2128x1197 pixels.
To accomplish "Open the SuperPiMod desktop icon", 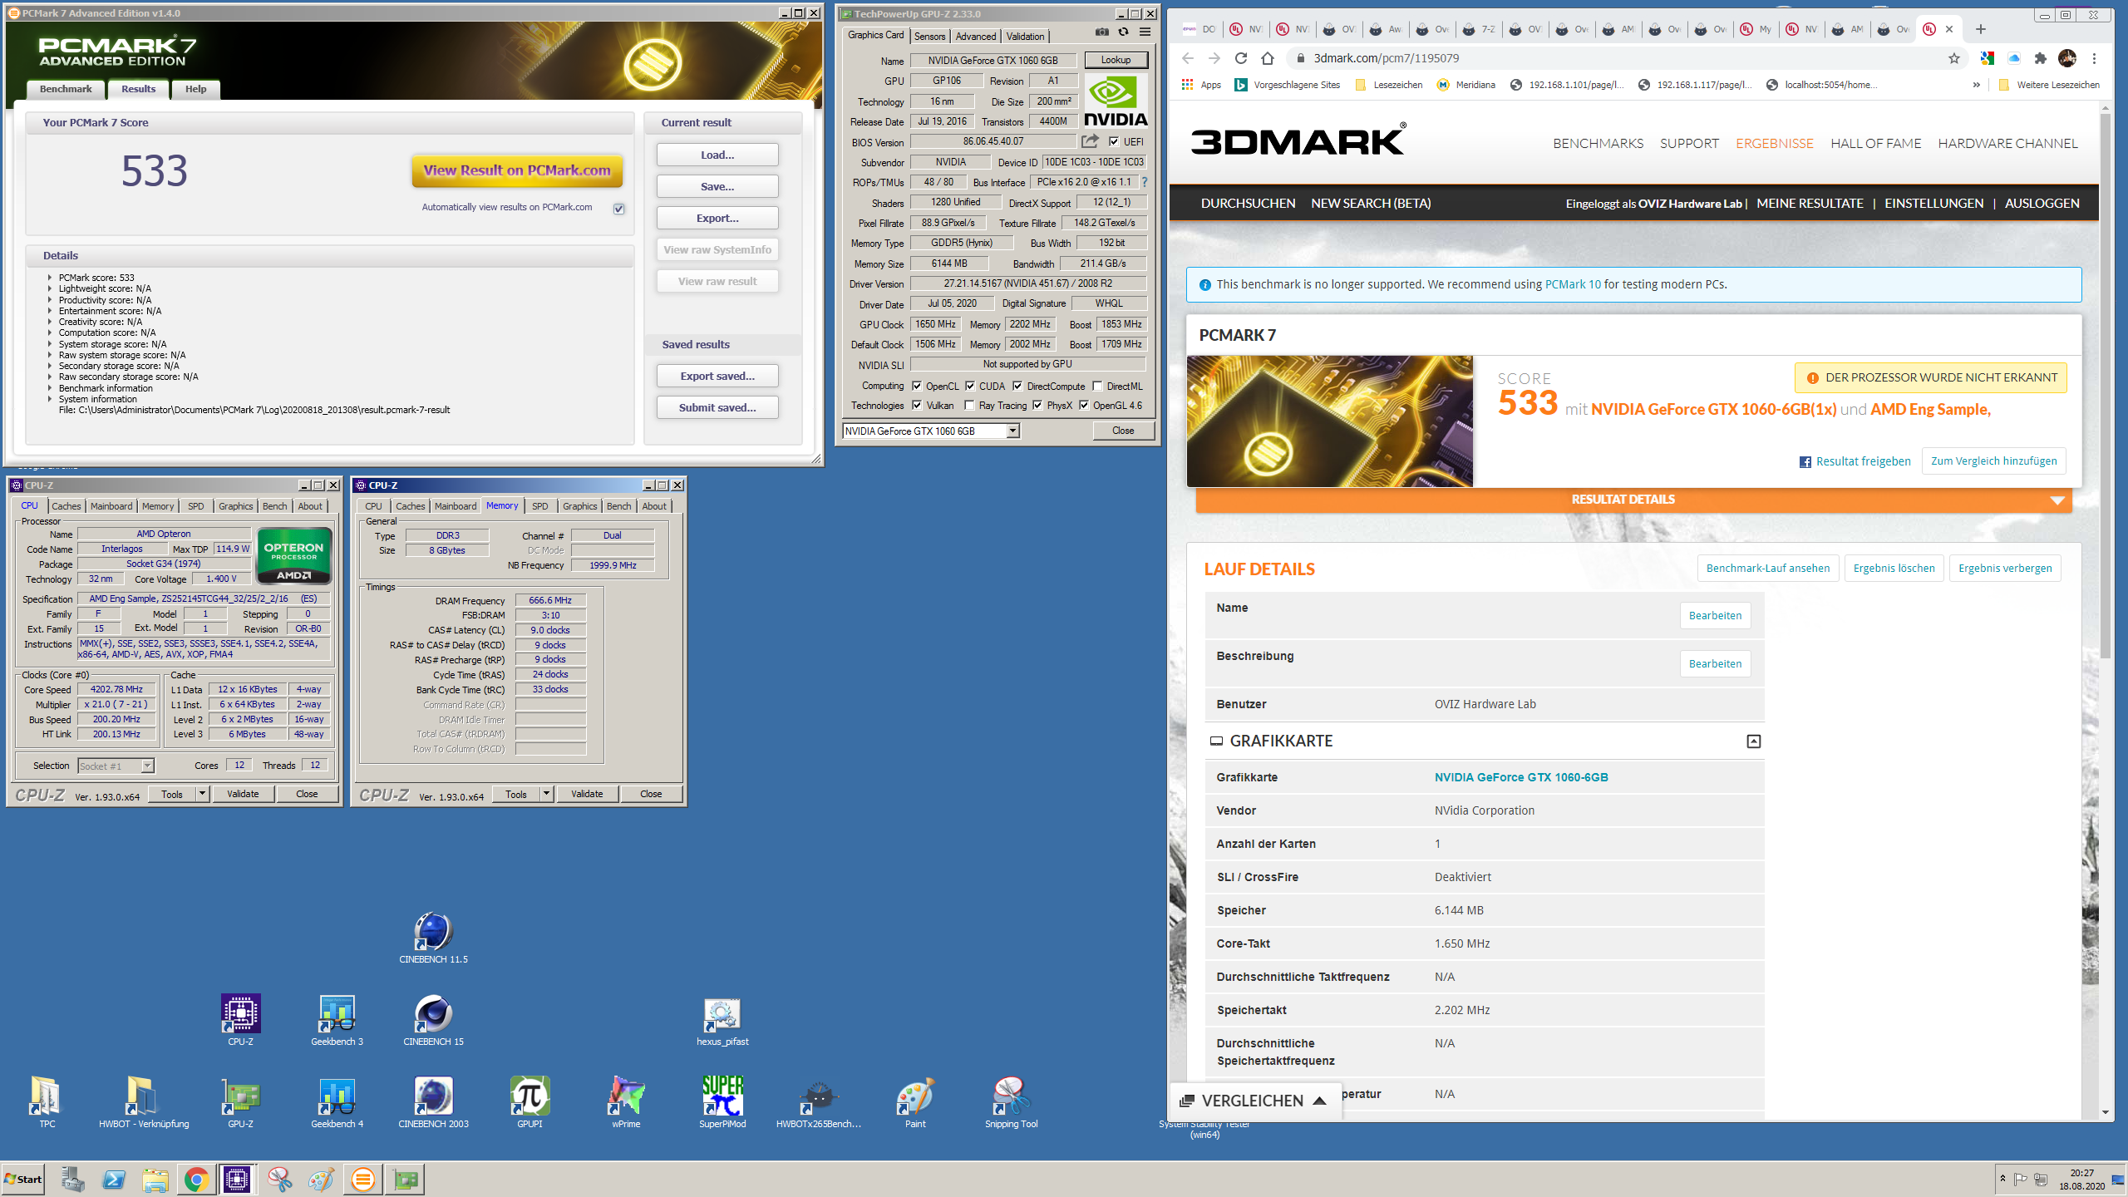I will click(722, 1102).
